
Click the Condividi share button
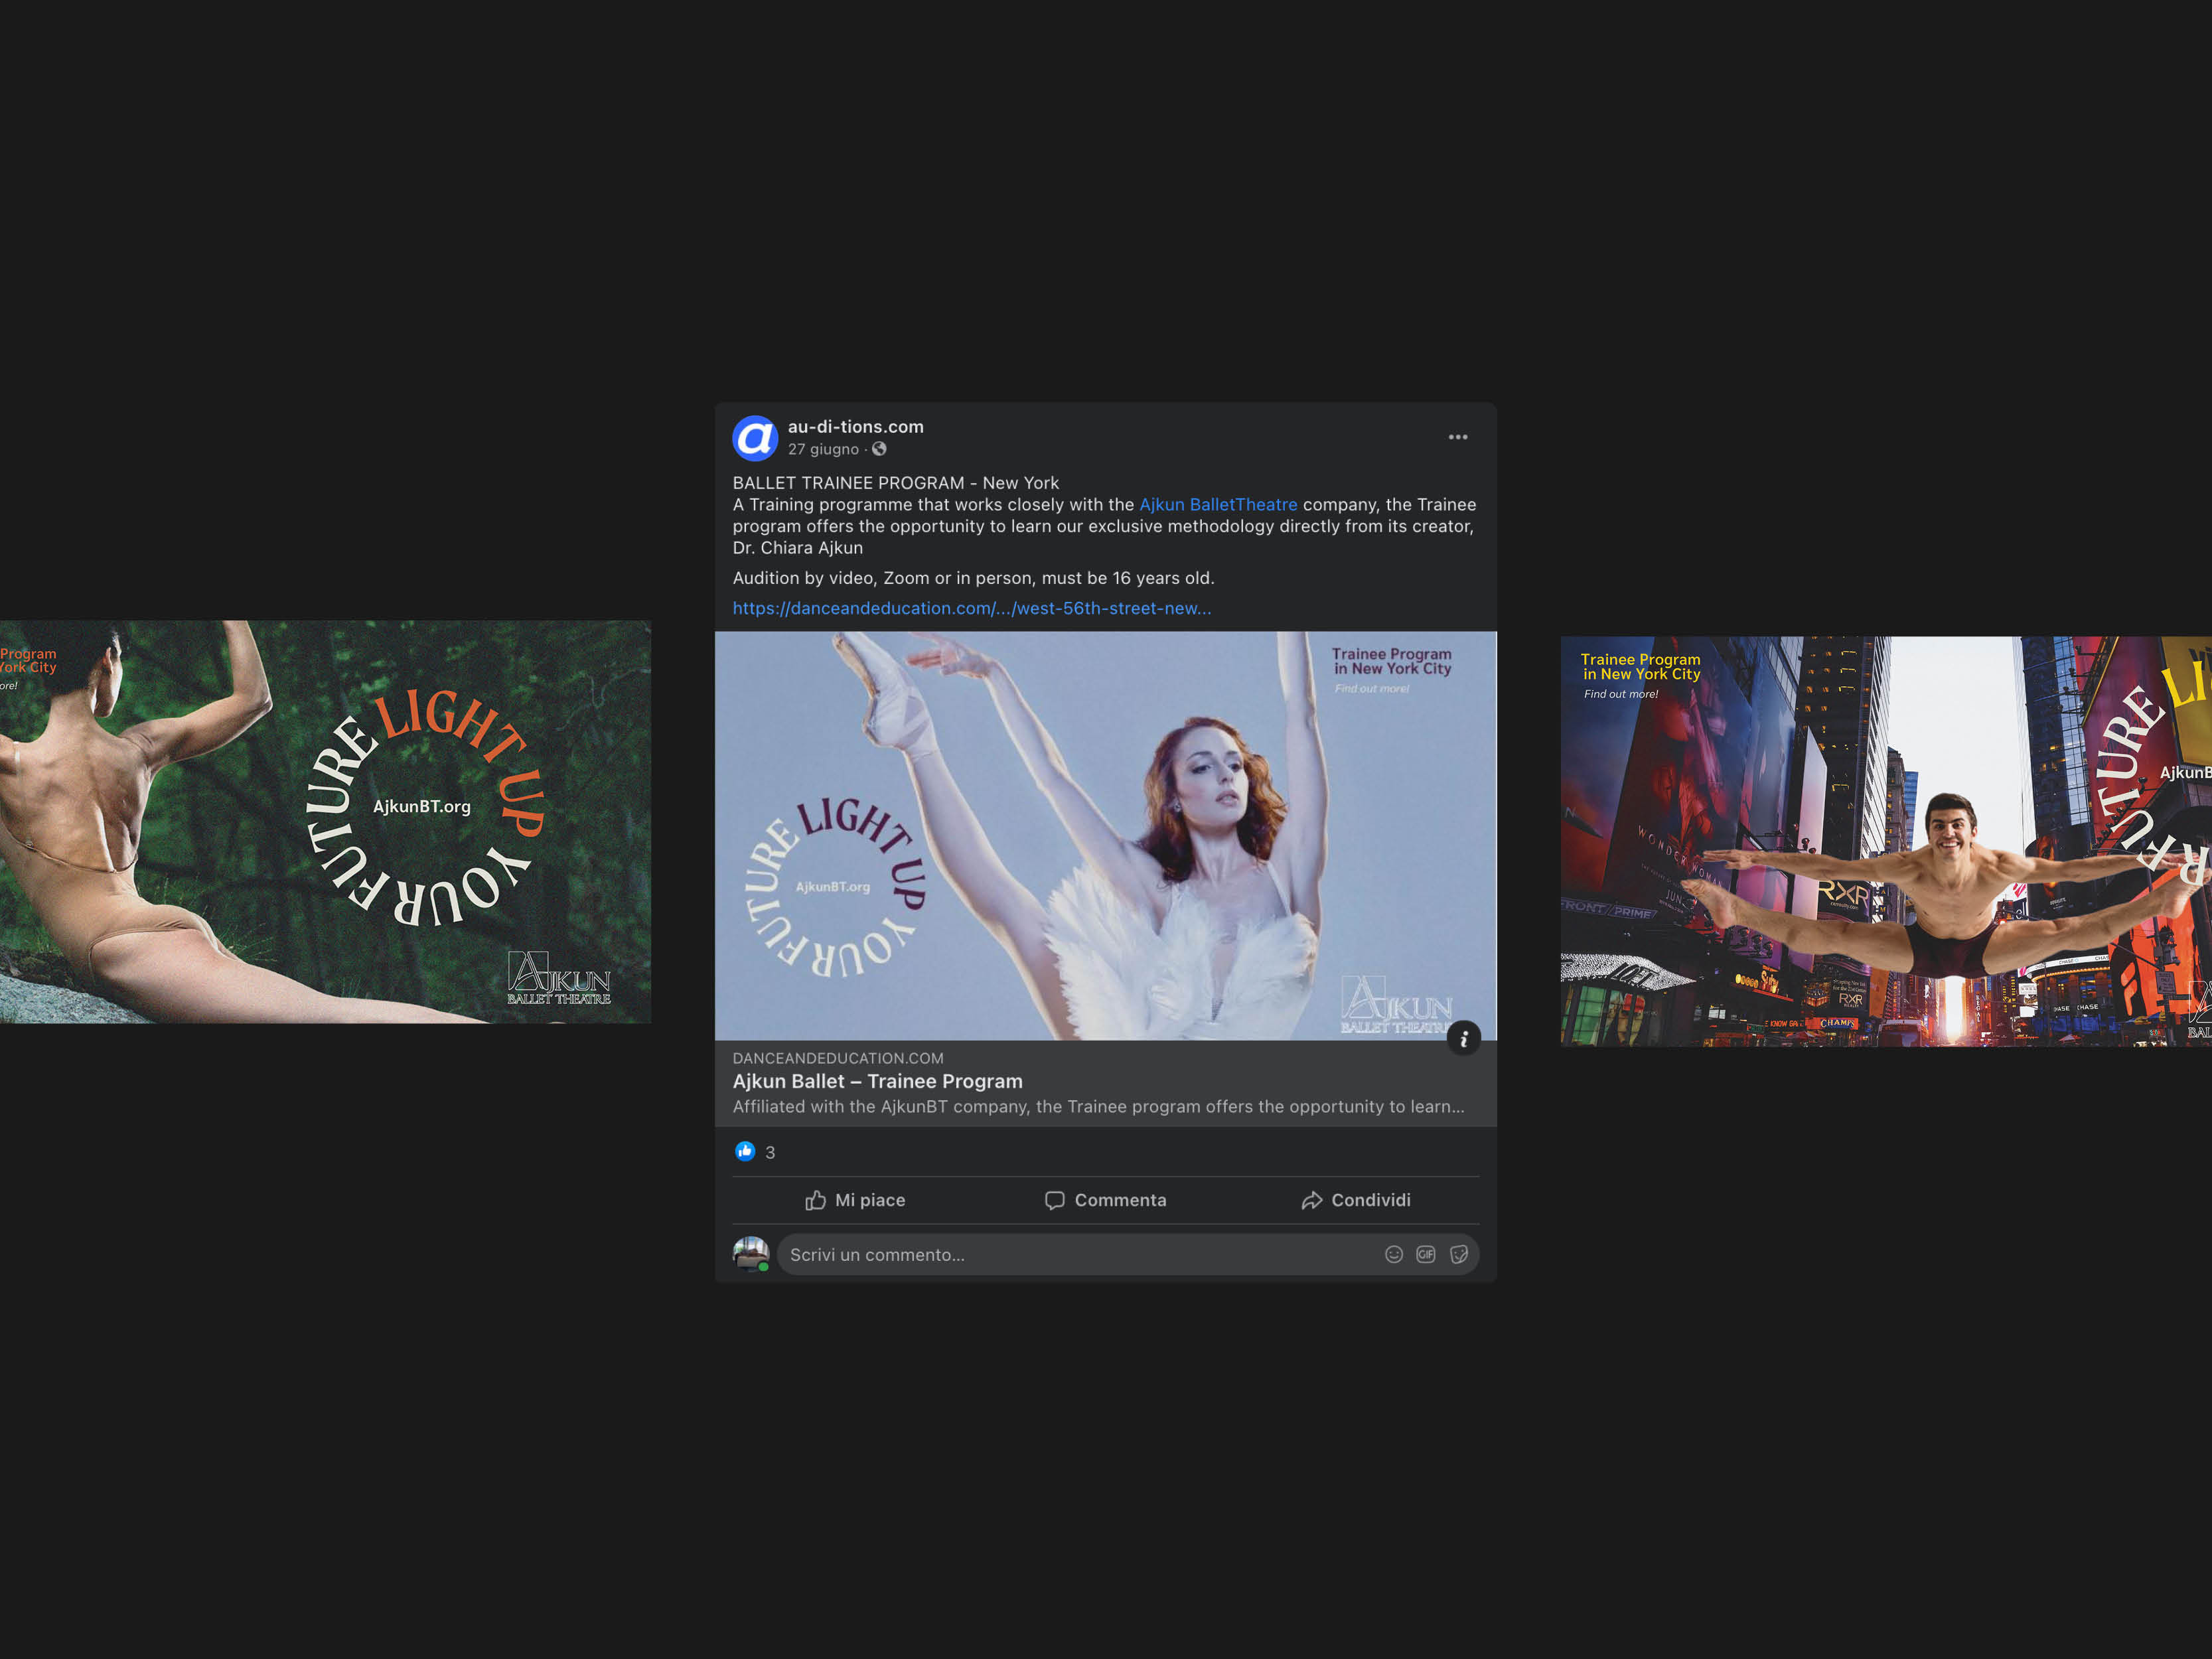click(1356, 1200)
